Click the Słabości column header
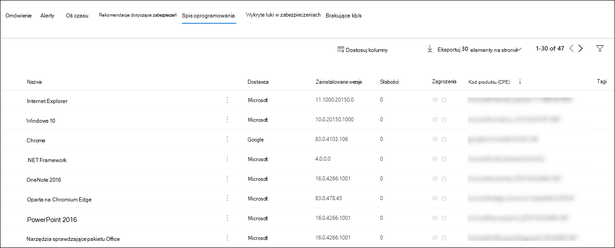This screenshot has height=248, width=615. click(x=389, y=82)
